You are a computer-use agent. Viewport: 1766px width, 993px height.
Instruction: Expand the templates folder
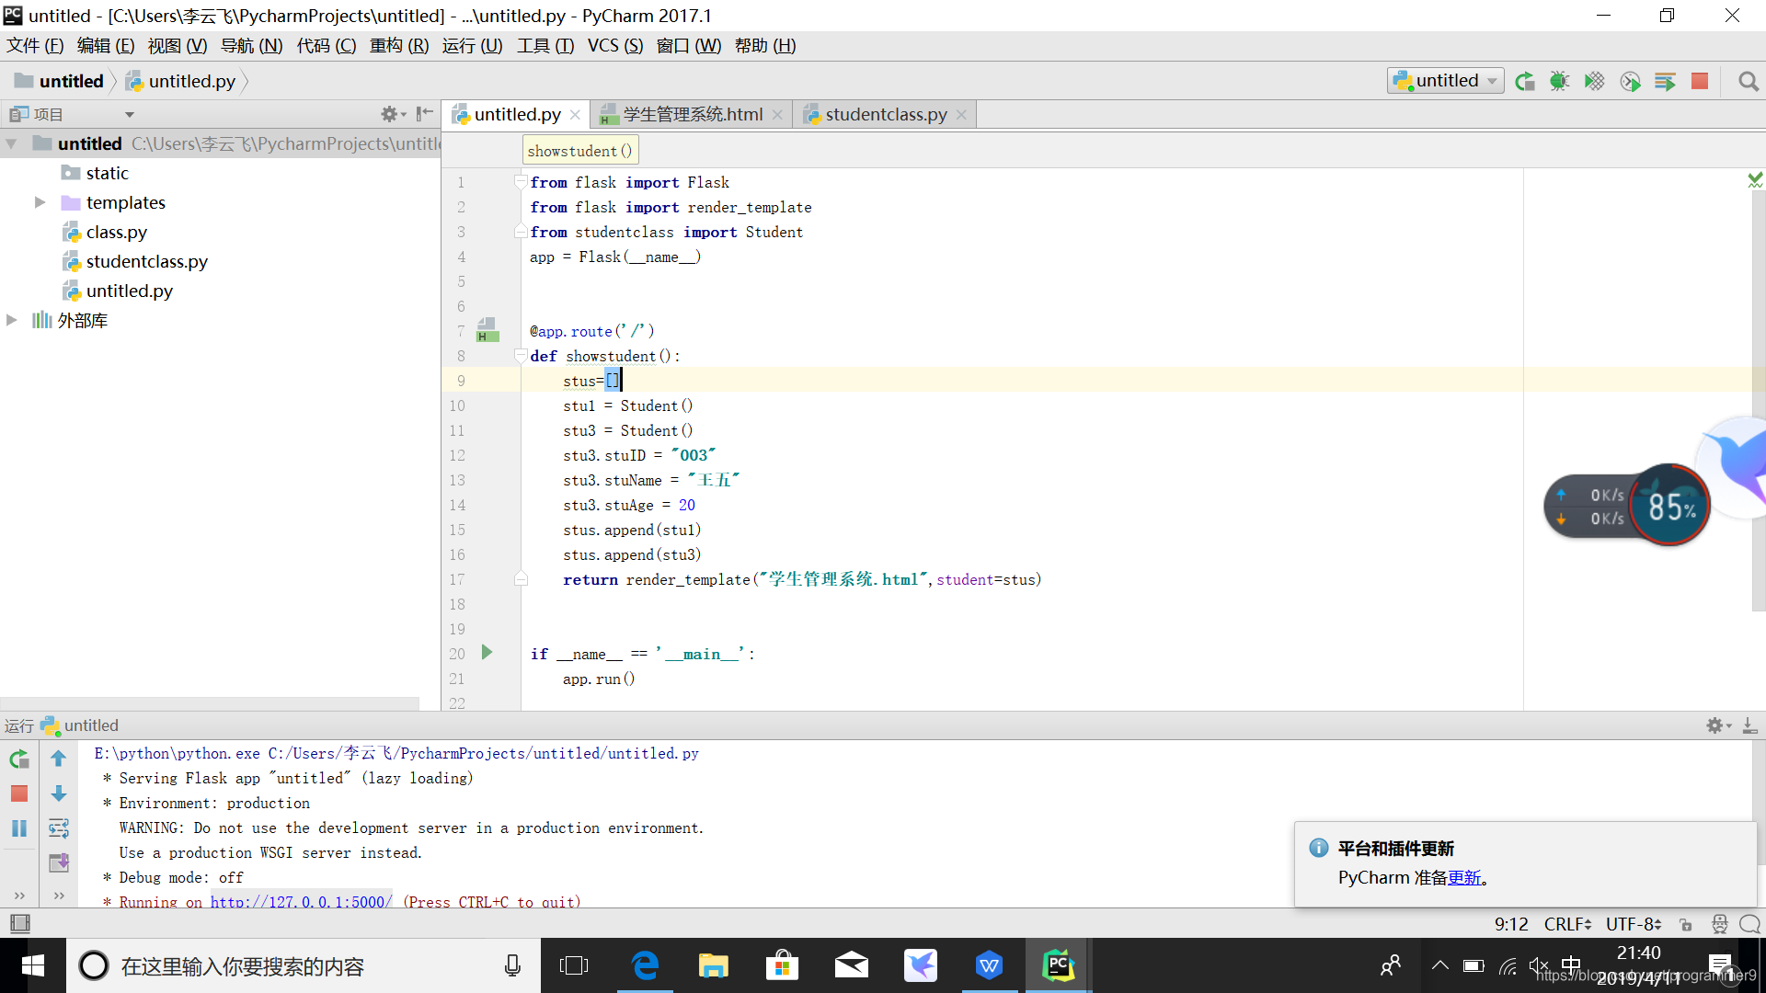click(x=40, y=202)
